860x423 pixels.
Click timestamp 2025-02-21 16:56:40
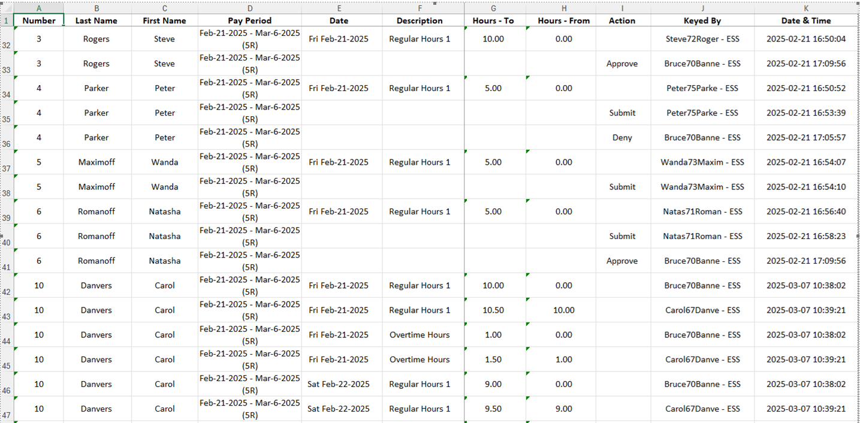[806, 211]
